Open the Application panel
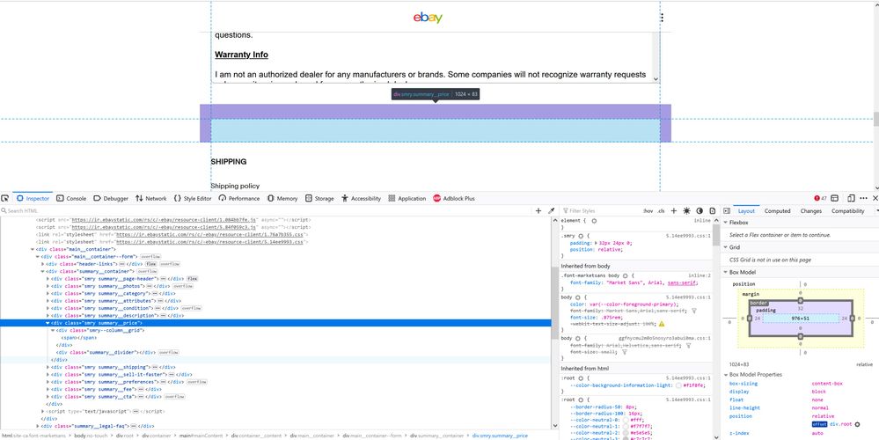Viewport: 879px width, 440px height. tap(407, 198)
